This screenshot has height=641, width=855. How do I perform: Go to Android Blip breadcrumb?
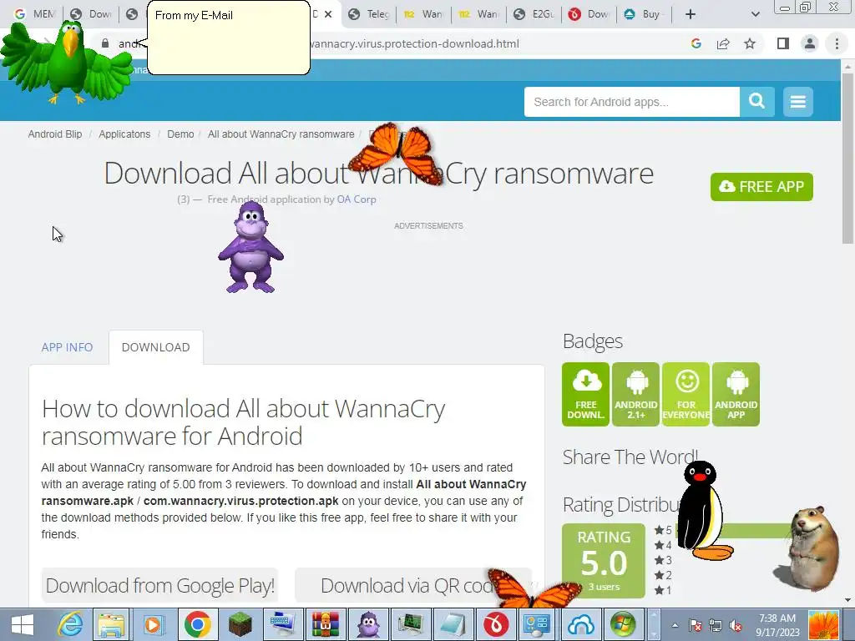(x=55, y=134)
